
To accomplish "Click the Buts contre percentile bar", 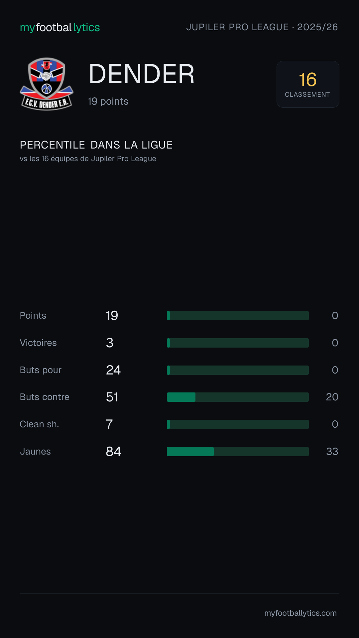I will pyautogui.click(x=238, y=397).
